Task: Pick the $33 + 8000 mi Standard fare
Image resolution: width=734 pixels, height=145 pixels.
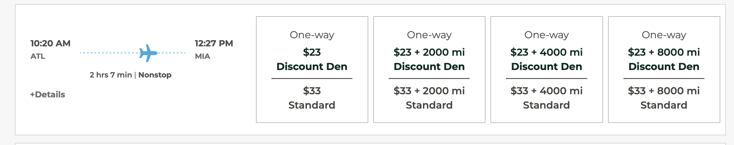Action: click(664, 98)
